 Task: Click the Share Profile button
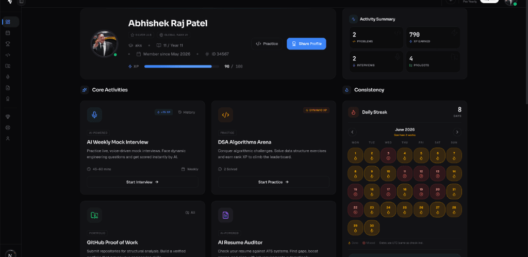coord(306,44)
